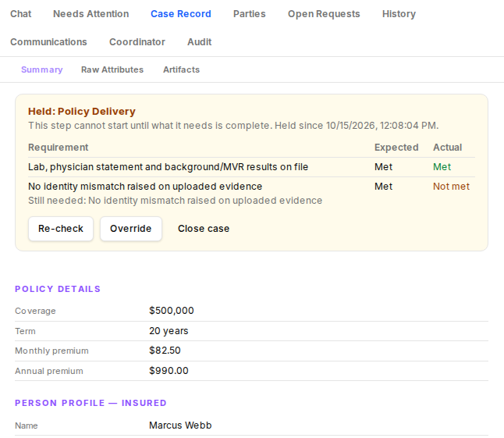Show Raw Attributes sub-tab
This screenshot has height=438, width=504.
112,69
